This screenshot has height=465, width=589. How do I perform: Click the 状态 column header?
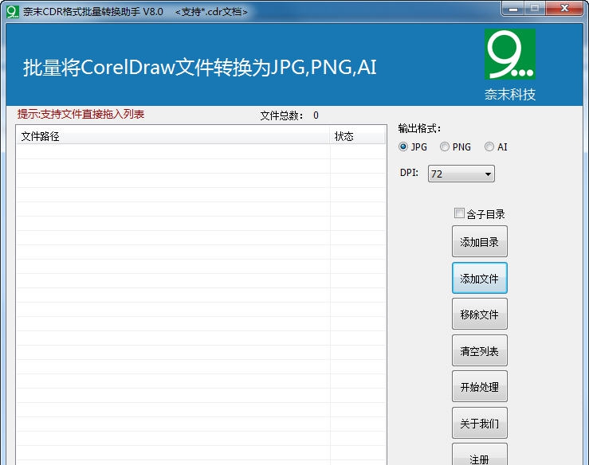coord(358,136)
